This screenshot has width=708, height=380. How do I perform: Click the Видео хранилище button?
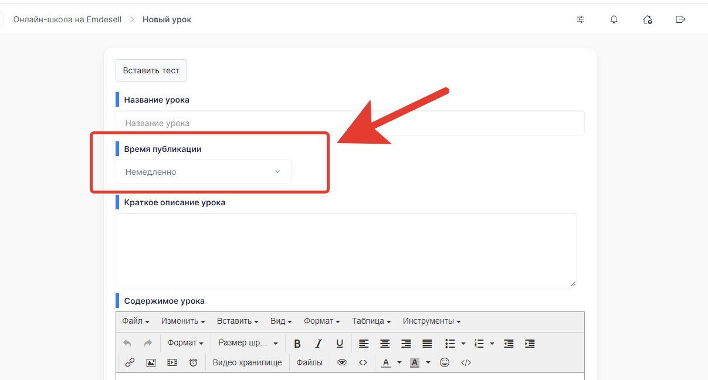[x=247, y=362]
